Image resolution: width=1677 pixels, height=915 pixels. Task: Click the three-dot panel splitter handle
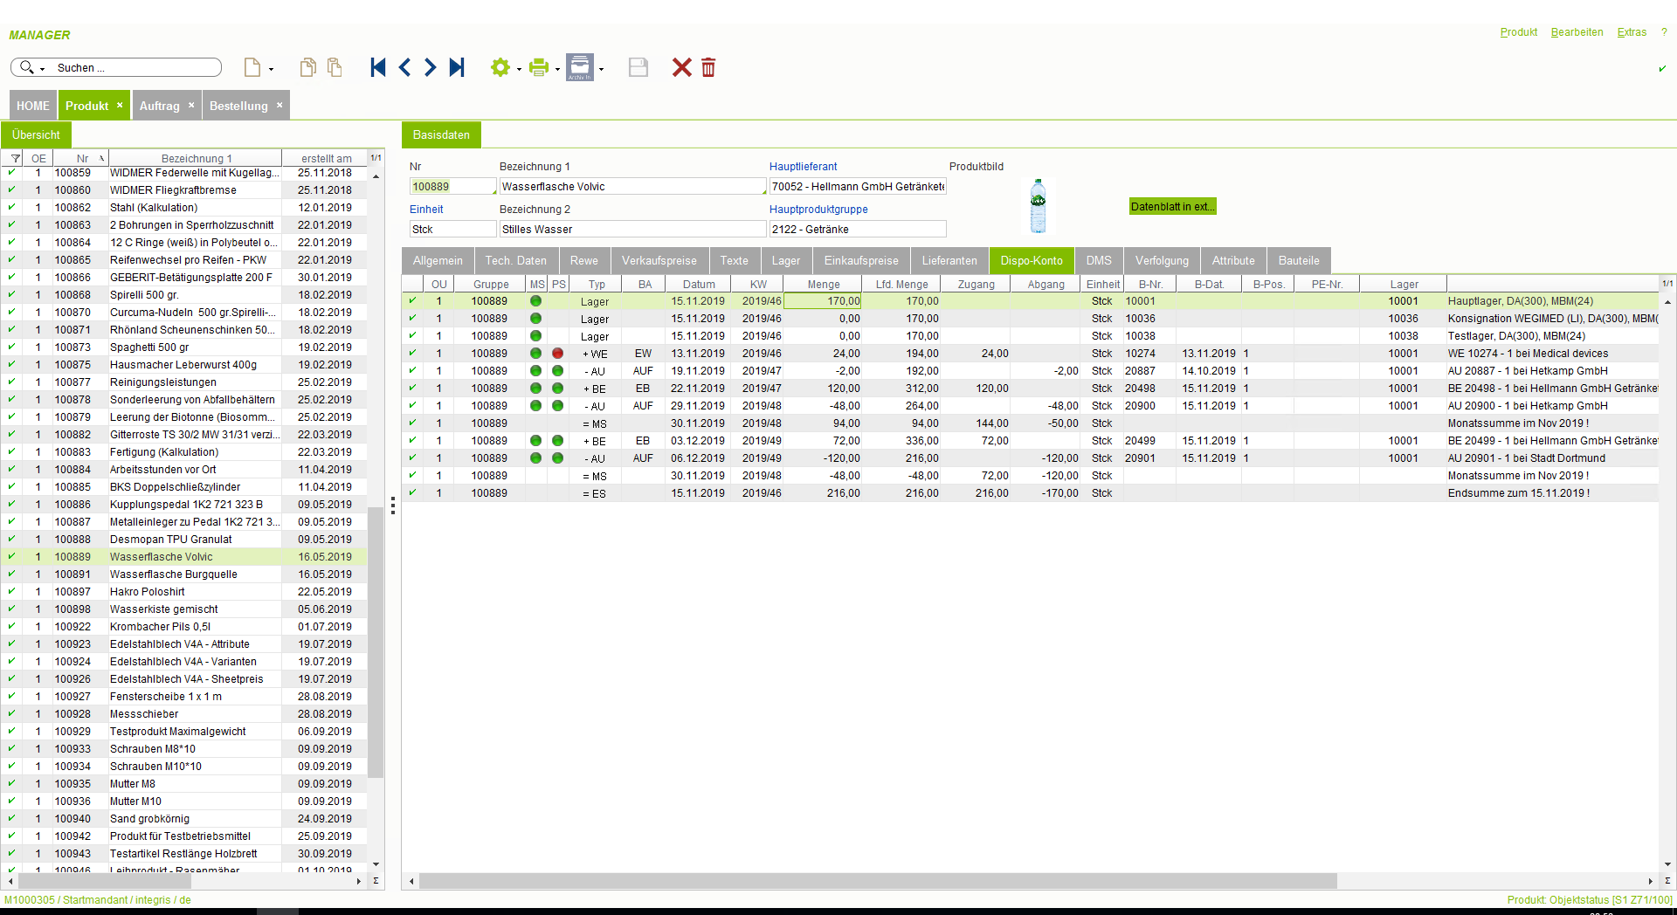(x=393, y=506)
